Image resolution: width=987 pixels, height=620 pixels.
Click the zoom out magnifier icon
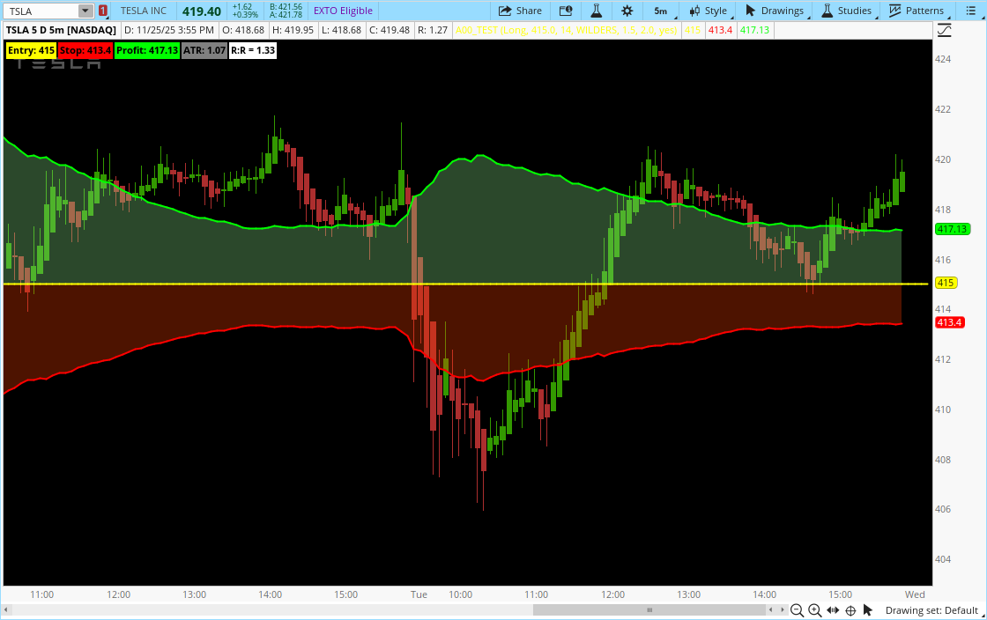(x=797, y=610)
